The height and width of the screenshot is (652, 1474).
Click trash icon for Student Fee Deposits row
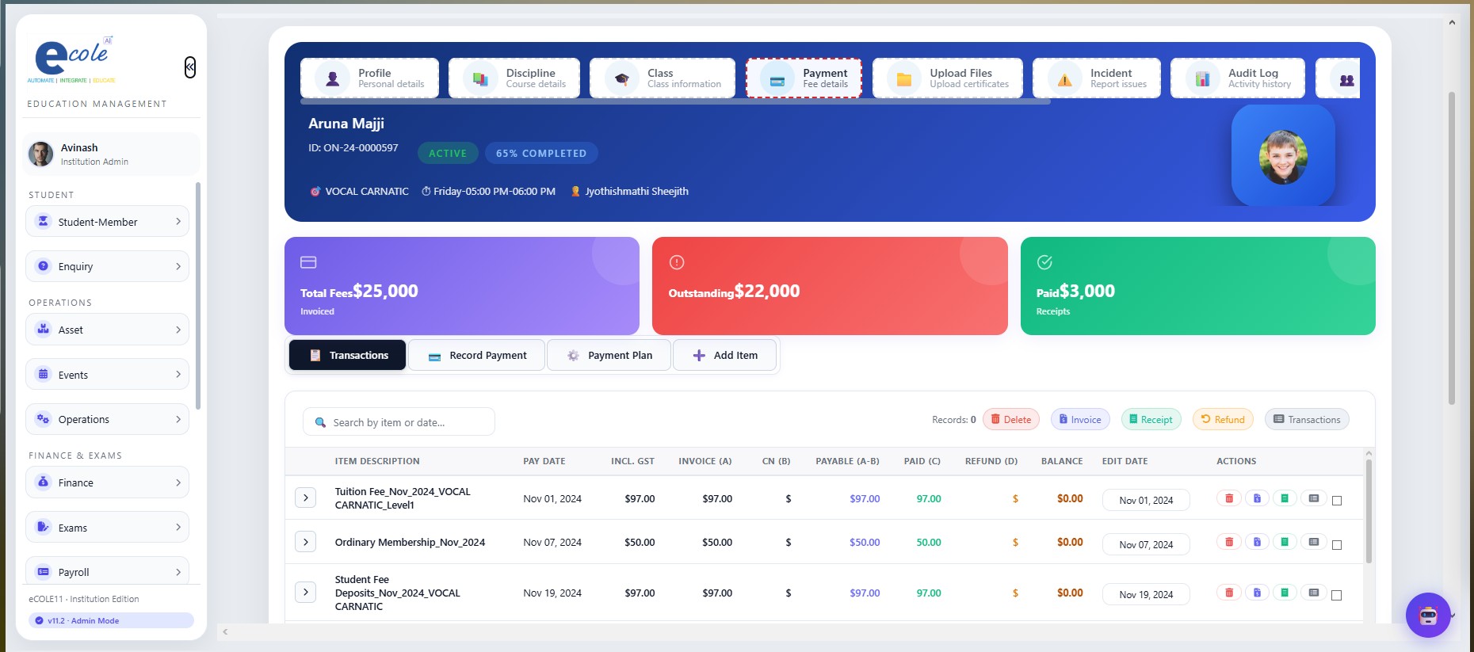(x=1229, y=593)
